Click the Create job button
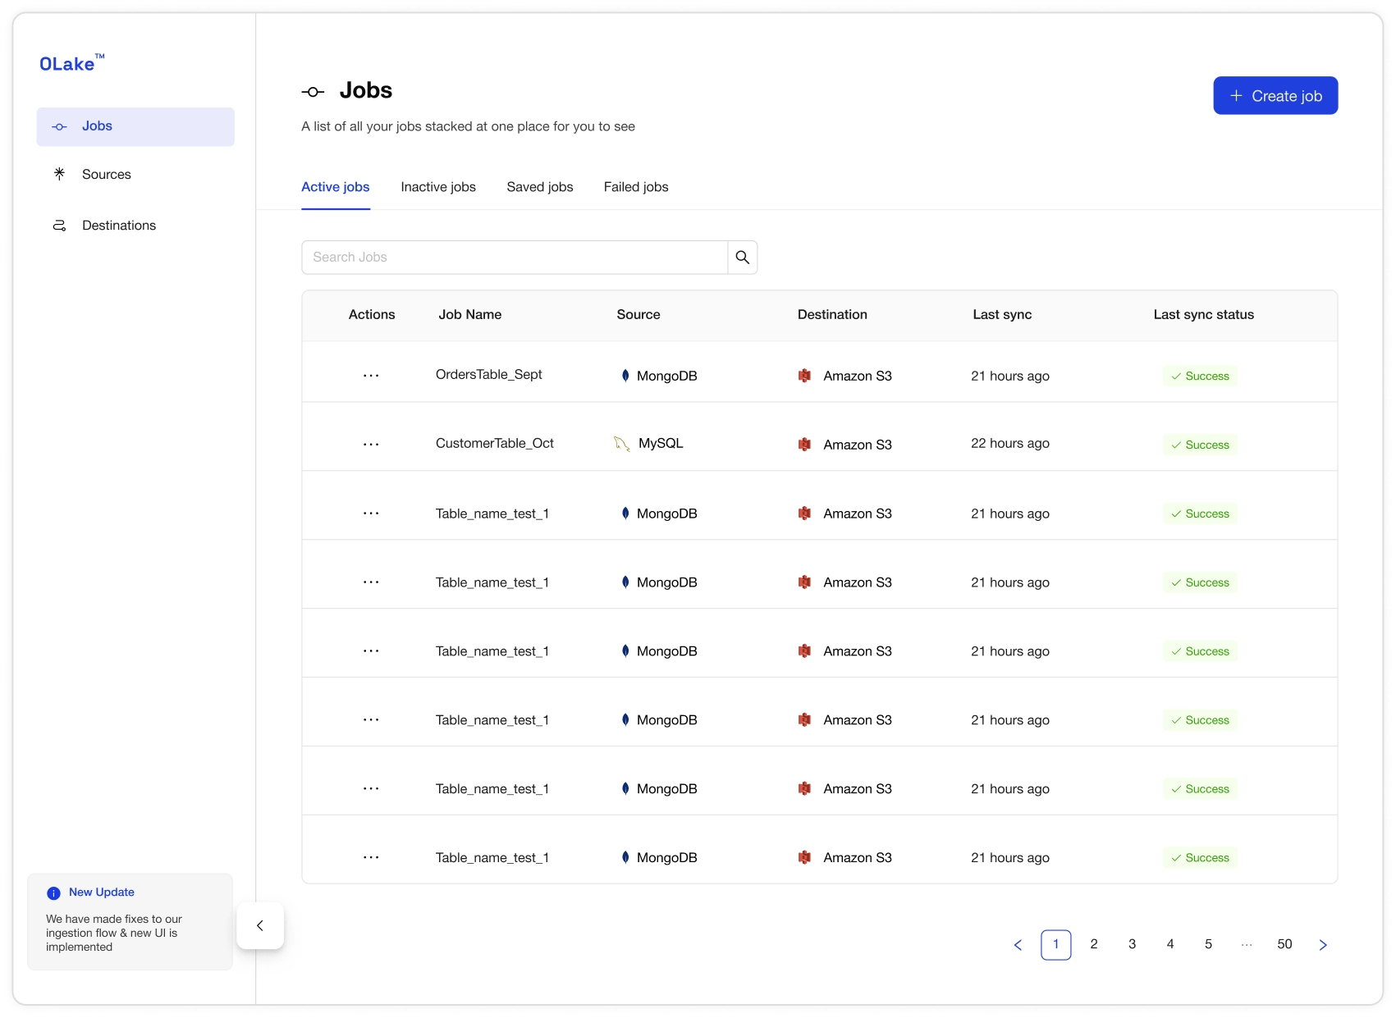Screen dimensions: 1396x1018 [x=1275, y=95]
